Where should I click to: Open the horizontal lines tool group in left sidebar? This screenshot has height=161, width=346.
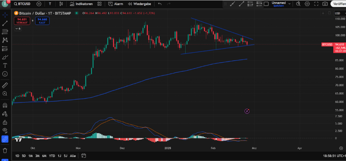click(x=5, y=31)
